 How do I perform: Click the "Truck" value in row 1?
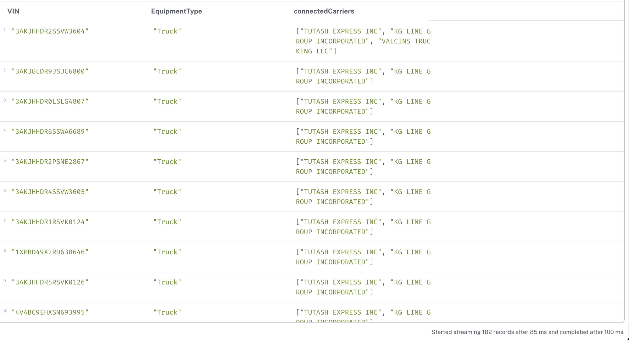pos(167,31)
